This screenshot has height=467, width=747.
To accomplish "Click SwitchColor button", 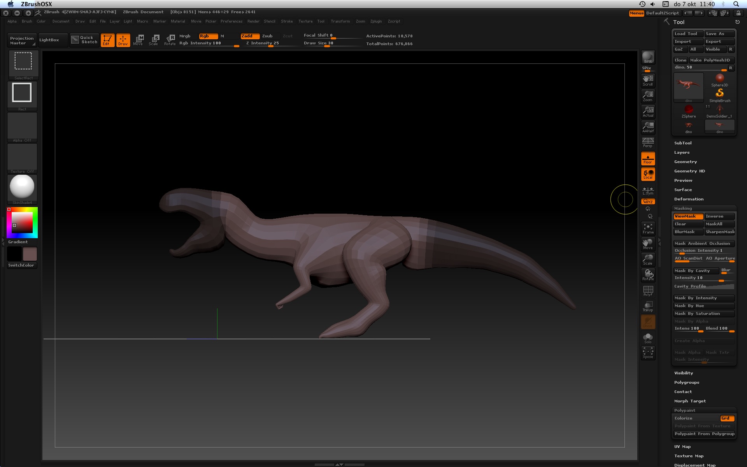I will click(22, 265).
